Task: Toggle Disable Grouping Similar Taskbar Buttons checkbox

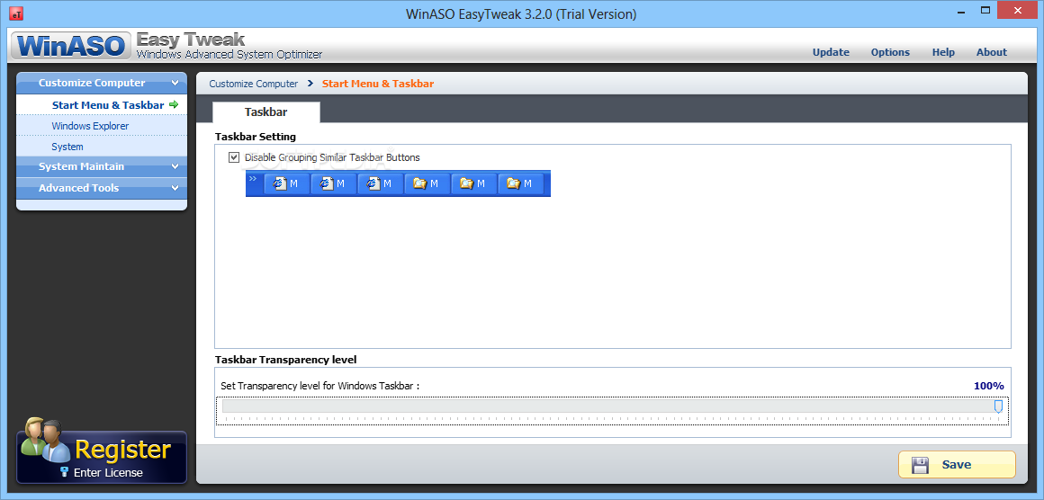Action: pos(234,157)
